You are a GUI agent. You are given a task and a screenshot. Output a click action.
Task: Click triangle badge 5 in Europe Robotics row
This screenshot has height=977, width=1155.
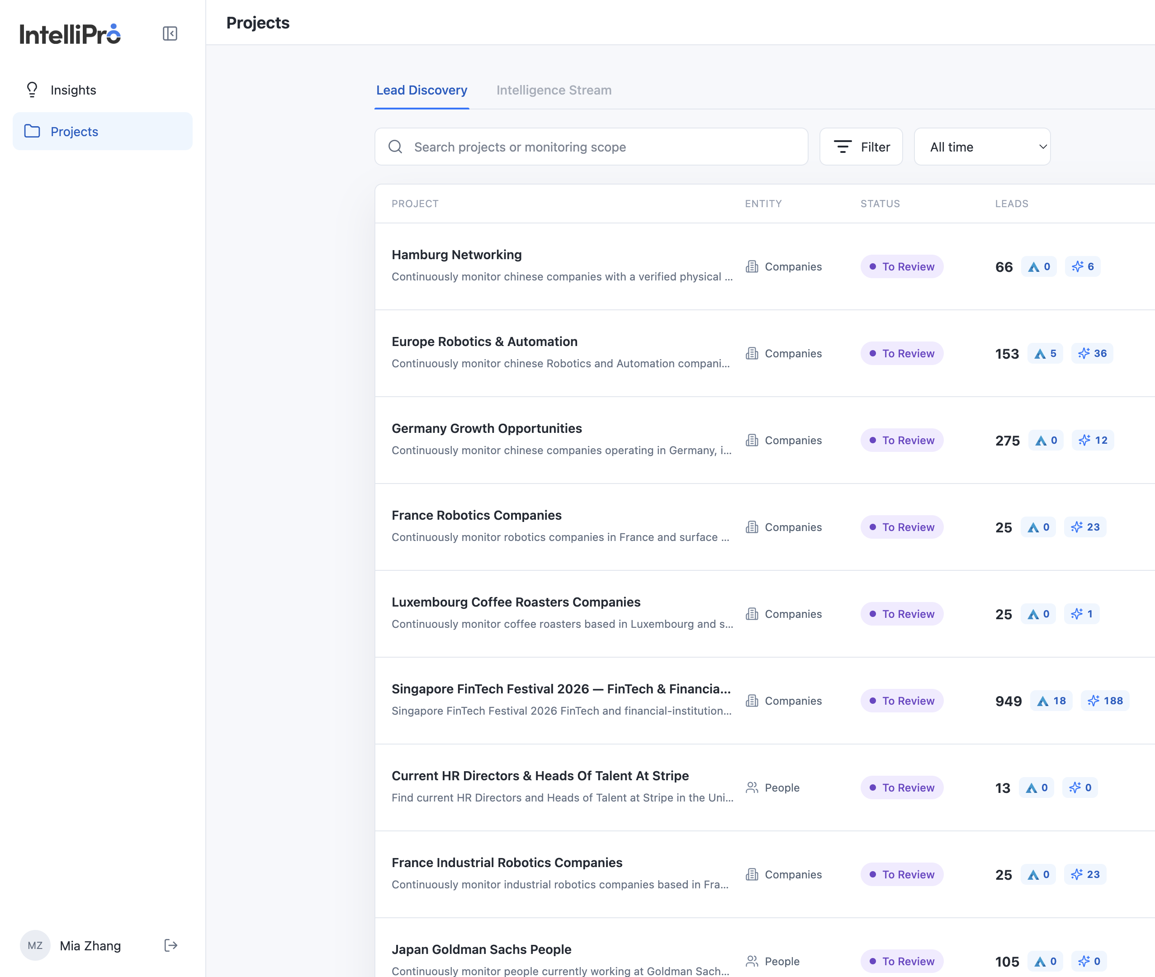click(1046, 353)
